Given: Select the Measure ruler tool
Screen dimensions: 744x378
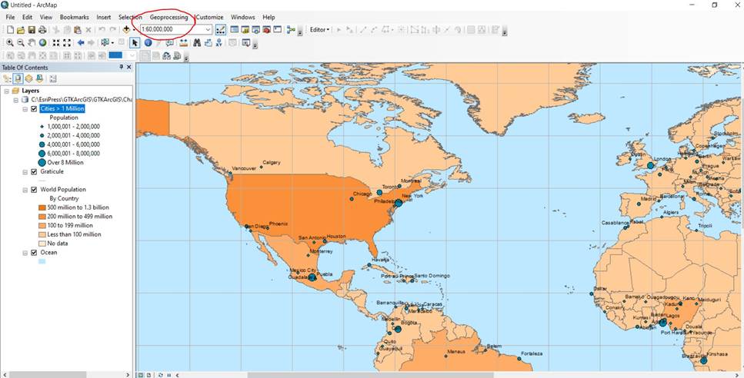Looking at the screenshot, I should tap(182, 42).
